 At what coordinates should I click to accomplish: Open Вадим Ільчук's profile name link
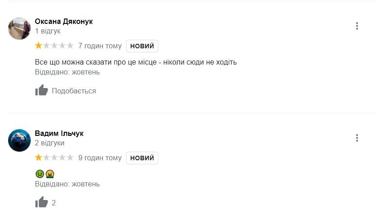pos(59,134)
